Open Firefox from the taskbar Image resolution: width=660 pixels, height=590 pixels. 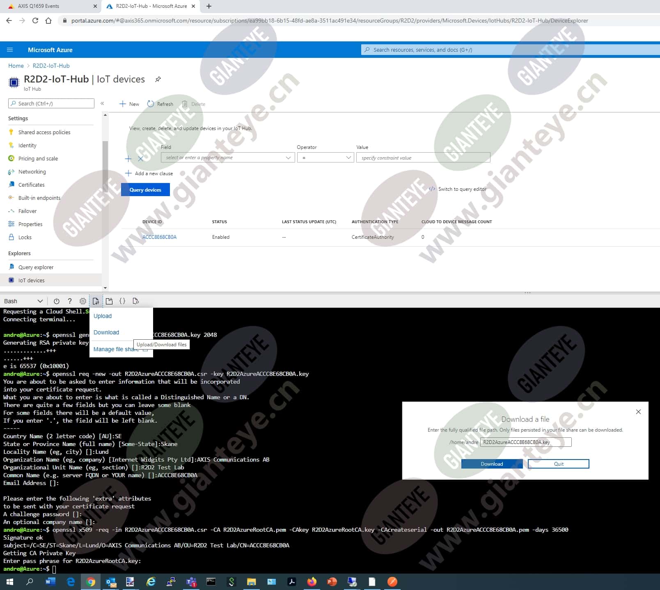point(312,581)
